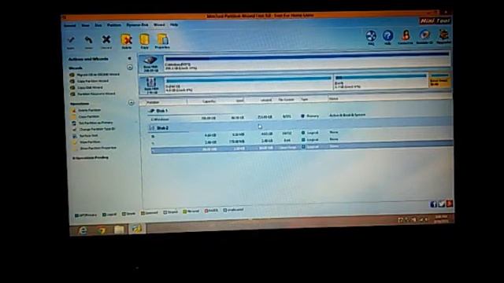Click Show Partition Properties link
This screenshot has height=283, width=504.
[x=98, y=149]
